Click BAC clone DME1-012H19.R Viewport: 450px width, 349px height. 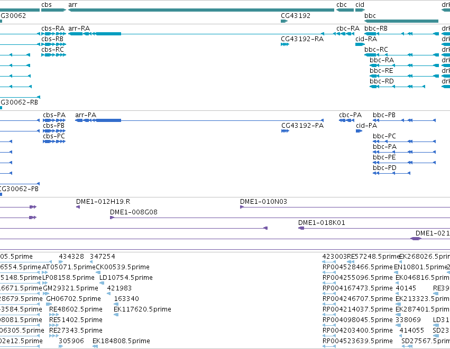(x=103, y=202)
